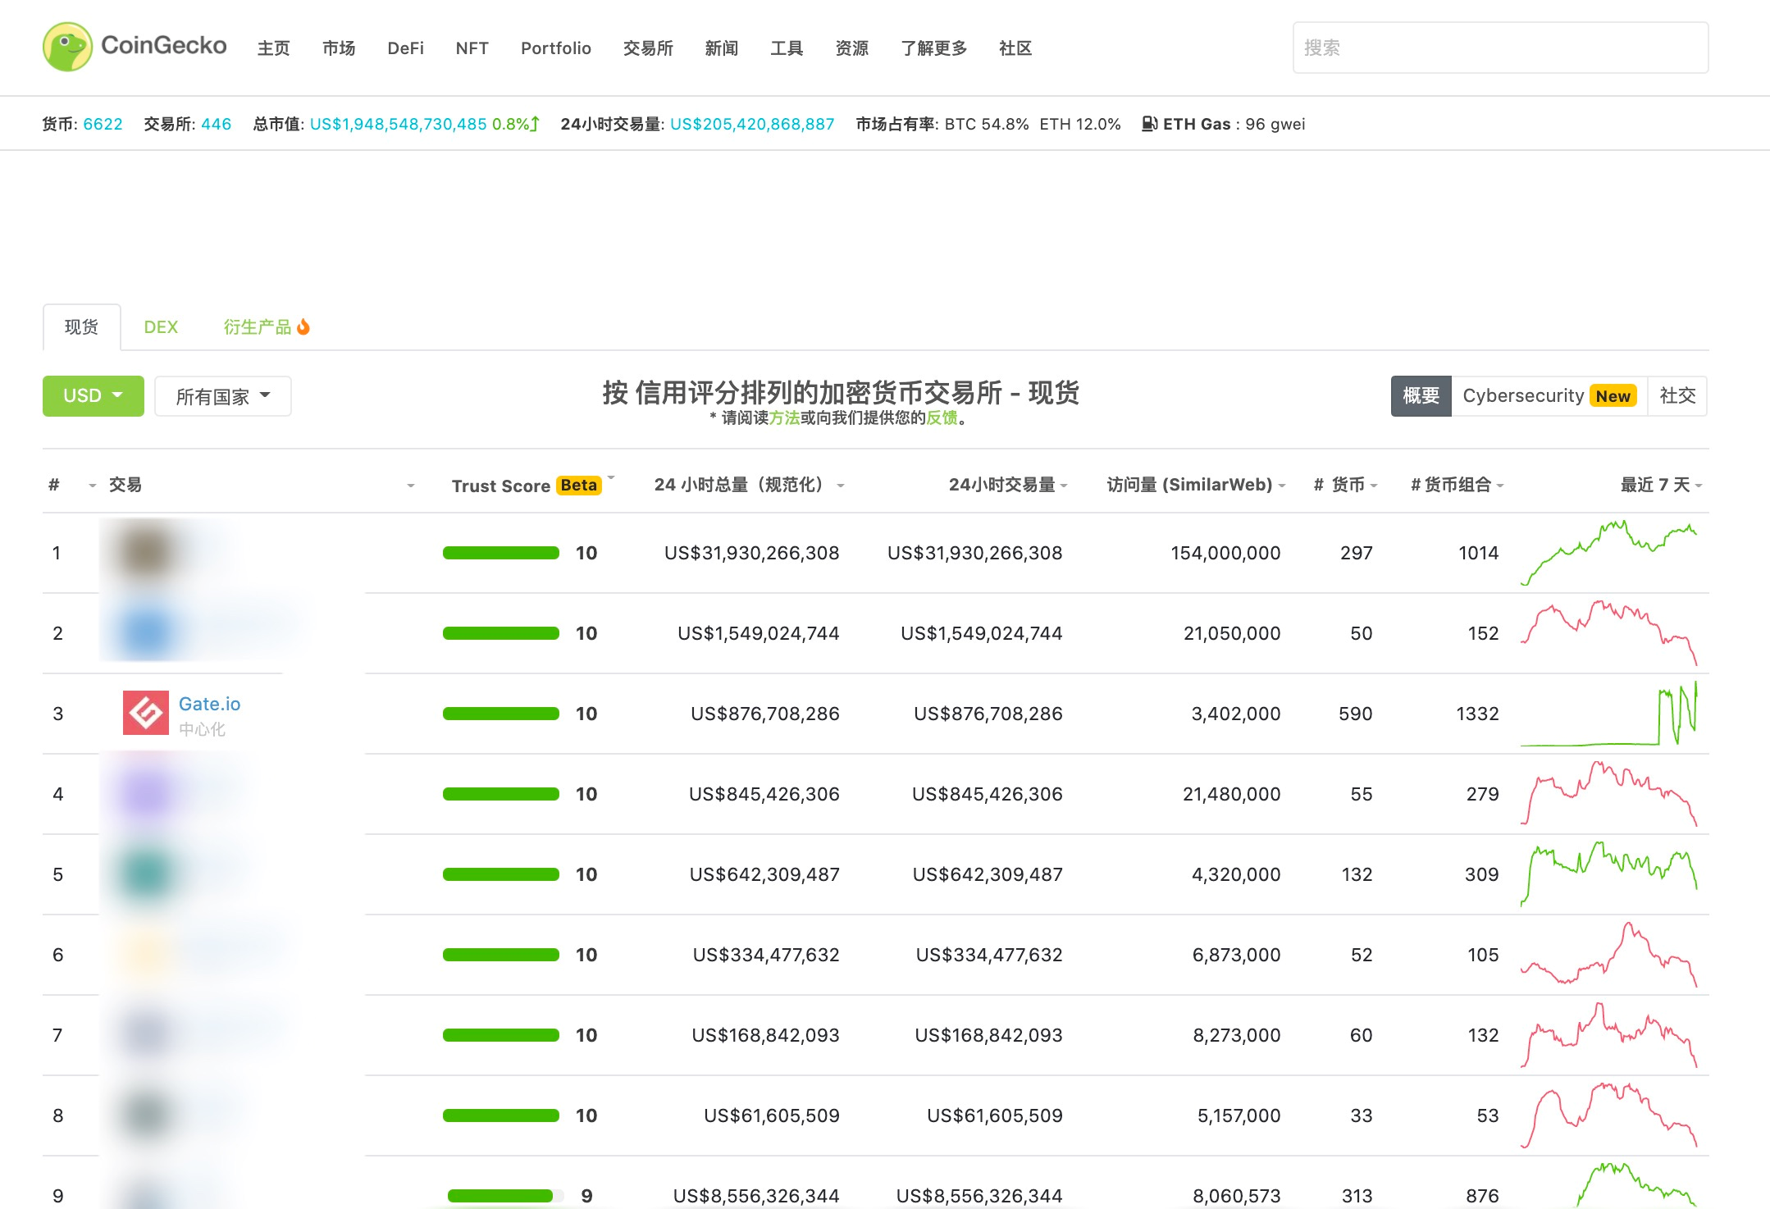This screenshot has width=1770, height=1209.
Task: Open the 所有国家 country filter
Action: [x=221, y=395]
